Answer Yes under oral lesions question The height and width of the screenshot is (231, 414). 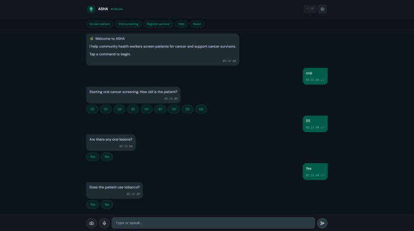(x=92, y=157)
